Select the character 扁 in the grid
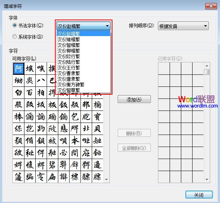220x203 pixels. click(x=53, y=177)
